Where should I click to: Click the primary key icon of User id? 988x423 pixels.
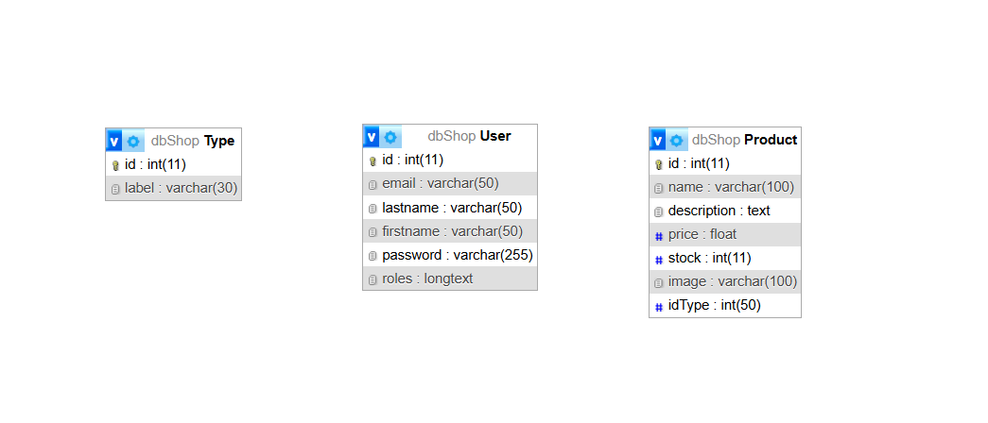[x=373, y=161]
